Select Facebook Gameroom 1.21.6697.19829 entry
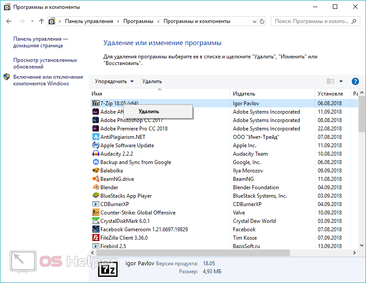The image size is (366, 283). [144, 229]
